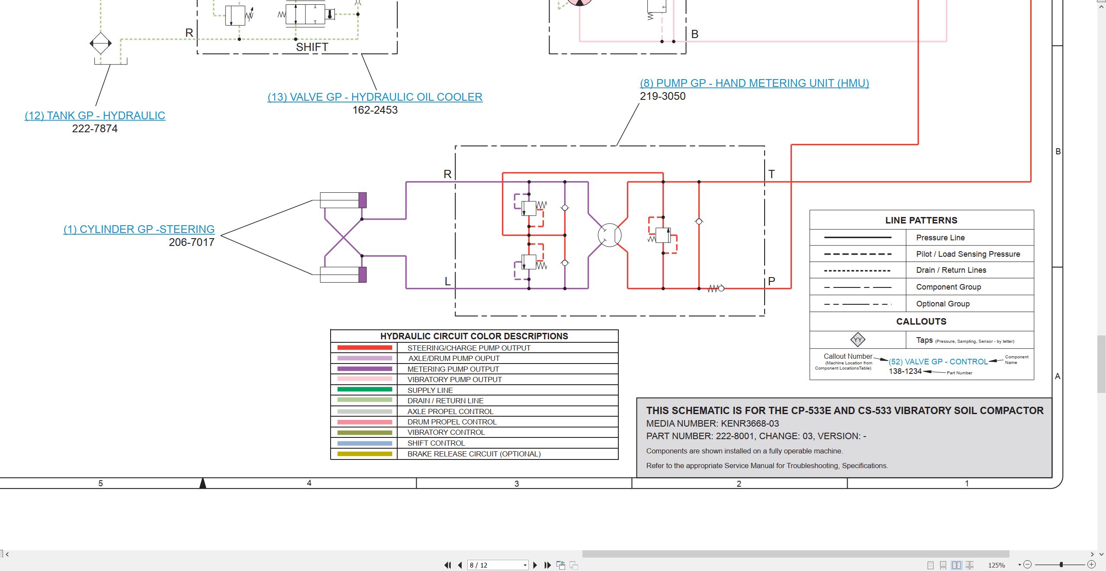Go to the previous page
1106x571 pixels.
tap(460, 565)
